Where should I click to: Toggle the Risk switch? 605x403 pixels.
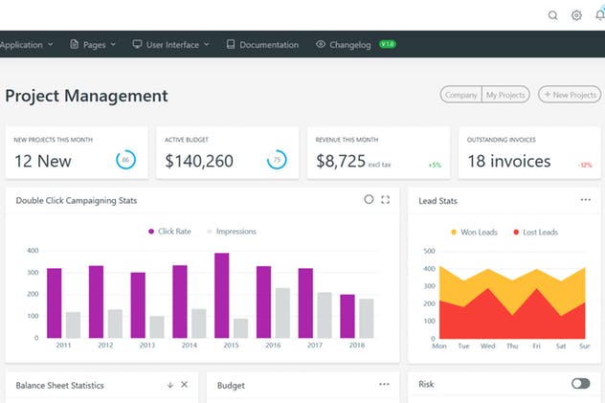tap(580, 384)
